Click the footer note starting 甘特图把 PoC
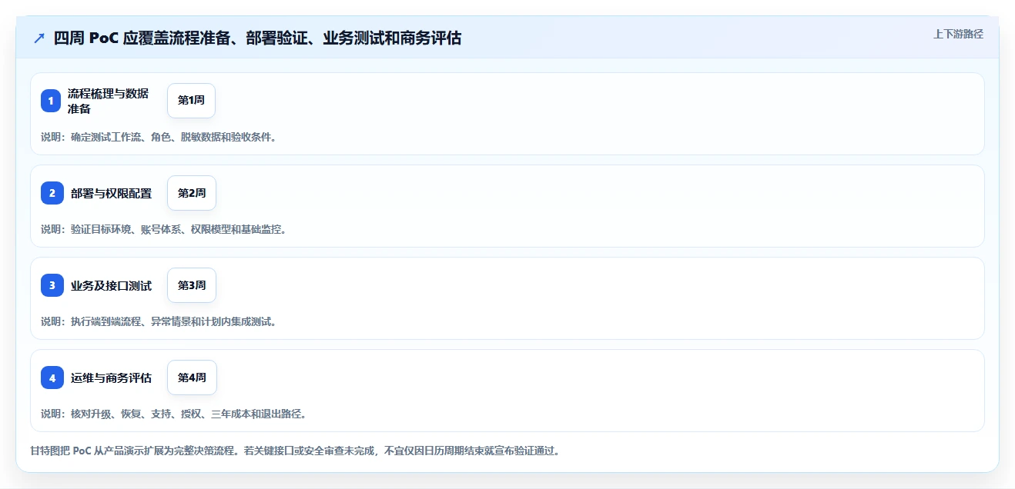Viewport: 1015px width, 489px height. pyautogui.click(x=295, y=451)
